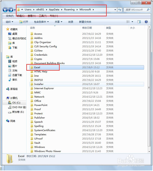Select the Roaming breadcrumb segment
Viewport: 153px width, 171px height.
(x=69, y=9)
